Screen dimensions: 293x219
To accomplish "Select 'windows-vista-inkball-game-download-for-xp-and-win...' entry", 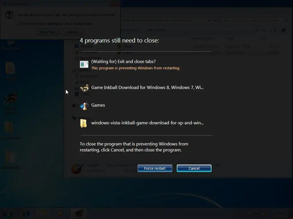I will pos(147,123).
